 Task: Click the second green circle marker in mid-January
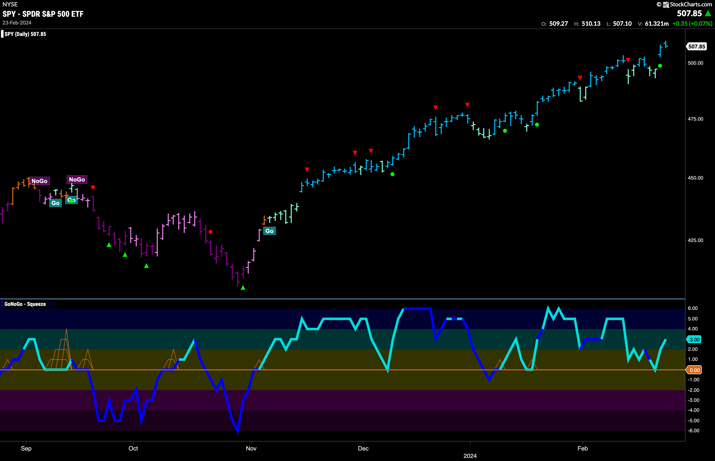537,125
